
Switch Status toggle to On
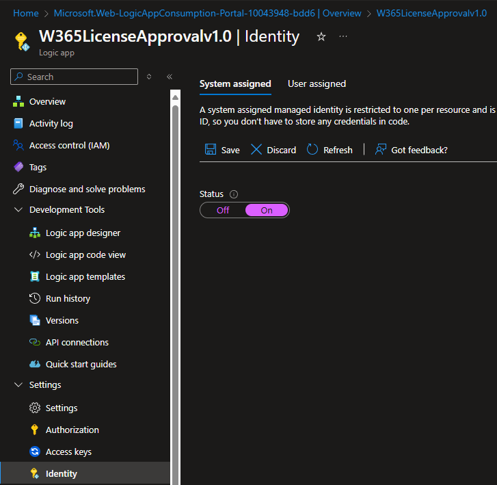pos(267,210)
